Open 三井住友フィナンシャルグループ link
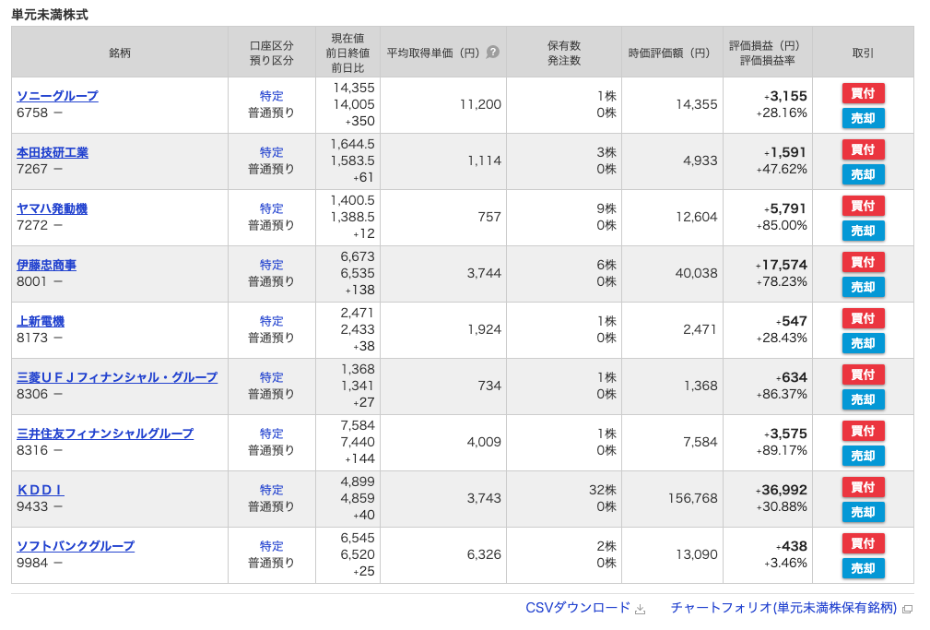This screenshot has width=930, height=630. [105, 434]
